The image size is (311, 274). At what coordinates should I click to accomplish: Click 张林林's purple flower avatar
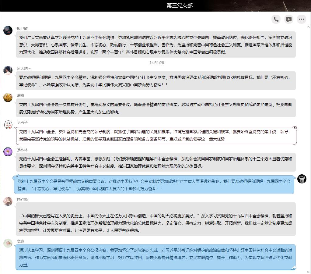tap(8, 151)
